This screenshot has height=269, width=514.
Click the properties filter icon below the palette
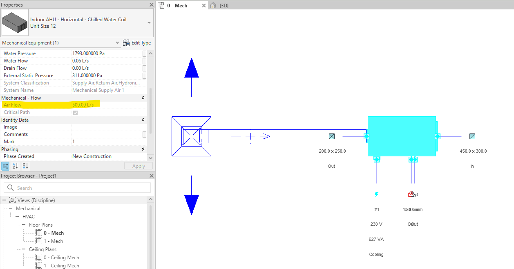(x=5, y=166)
